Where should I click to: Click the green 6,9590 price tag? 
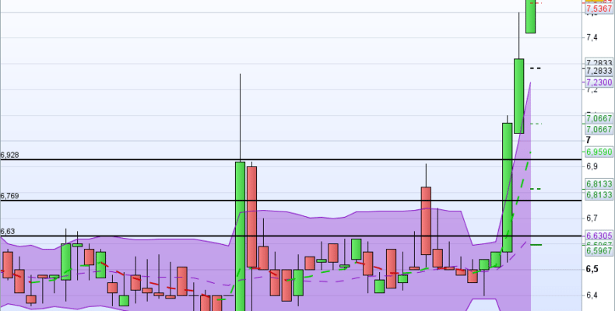(x=599, y=152)
